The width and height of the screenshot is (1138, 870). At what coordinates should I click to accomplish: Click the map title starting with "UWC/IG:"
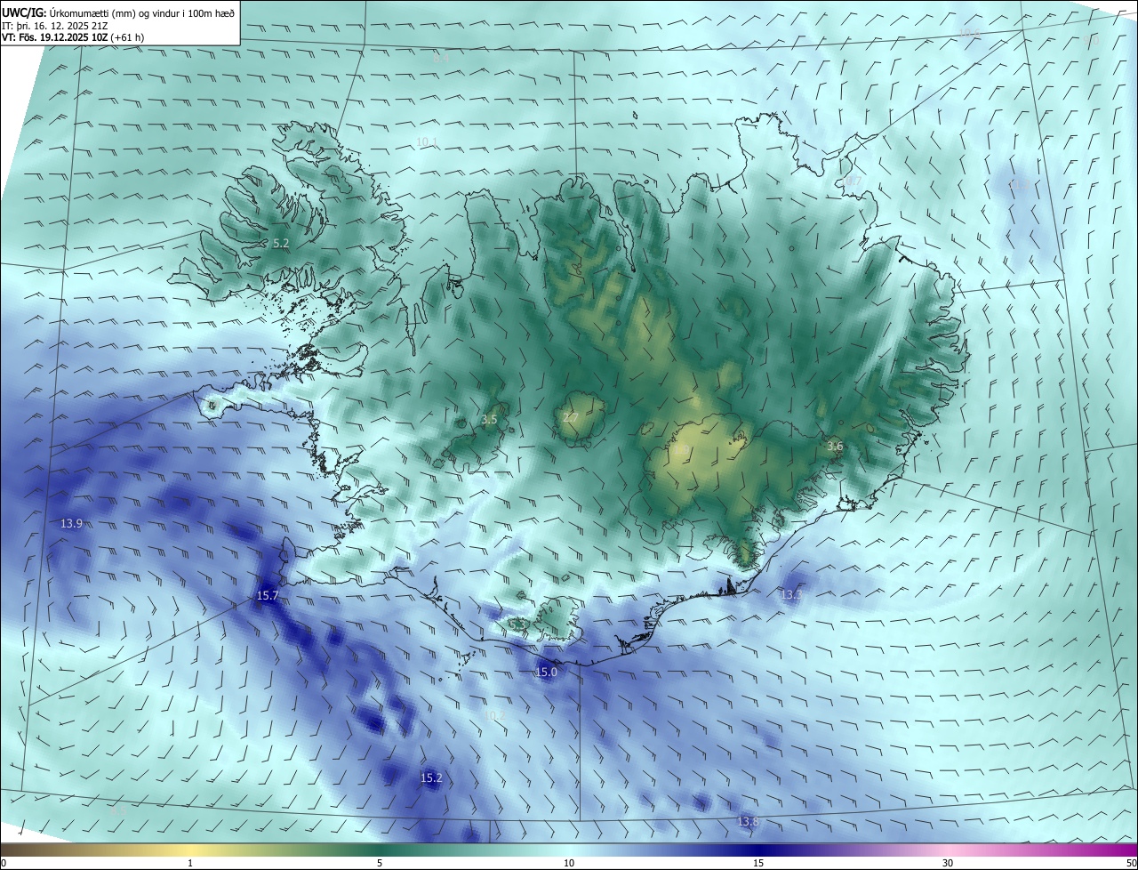coord(118,12)
